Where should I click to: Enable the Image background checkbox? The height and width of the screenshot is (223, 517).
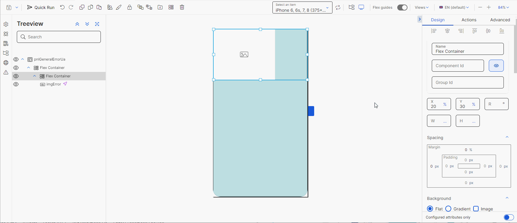click(x=476, y=209)
